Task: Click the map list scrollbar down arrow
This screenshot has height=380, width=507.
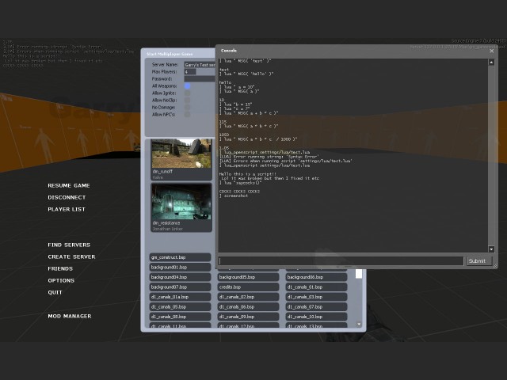Action: pos(359,324)
